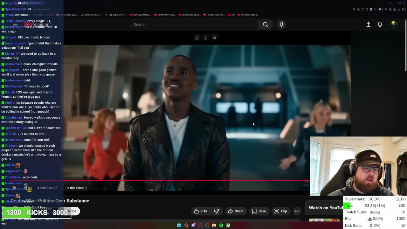Screen dimensions: 407x229
Task: Start voice search with the microphone icon
Action: coord(281,24)
